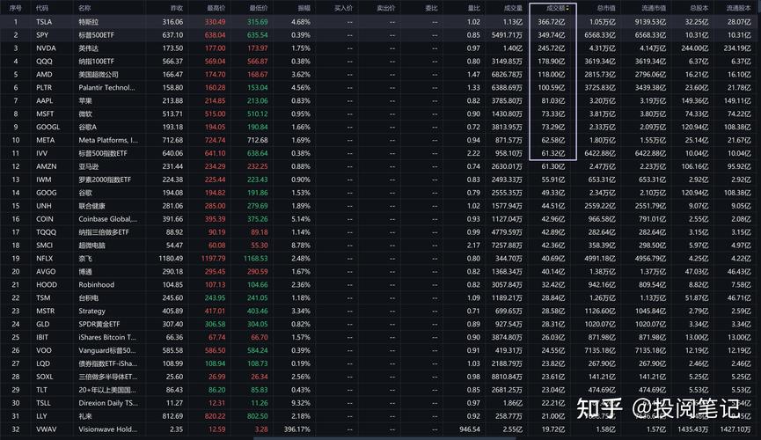This screenshot has height=440, width=761.
Task: Open NVDA ticker in row 3
Action: pos(46,48)
